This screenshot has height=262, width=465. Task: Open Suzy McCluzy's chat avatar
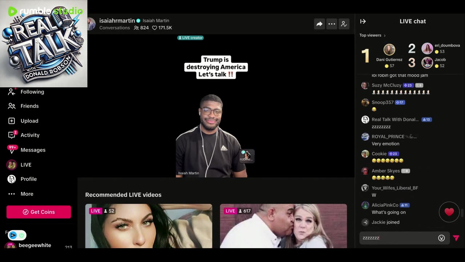click(x=365, y=86)
